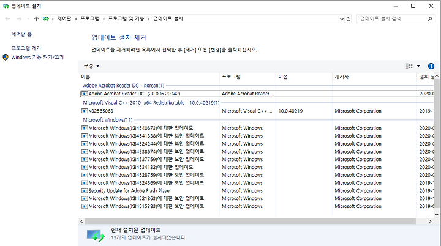441x246 pixels.
Task: Click the Back navigation arrow
Action: coord(7,19)
